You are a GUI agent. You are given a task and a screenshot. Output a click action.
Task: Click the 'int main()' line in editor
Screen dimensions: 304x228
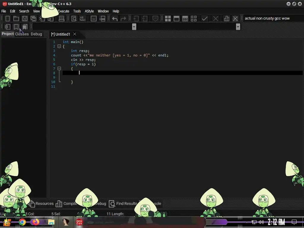(73, 42)
